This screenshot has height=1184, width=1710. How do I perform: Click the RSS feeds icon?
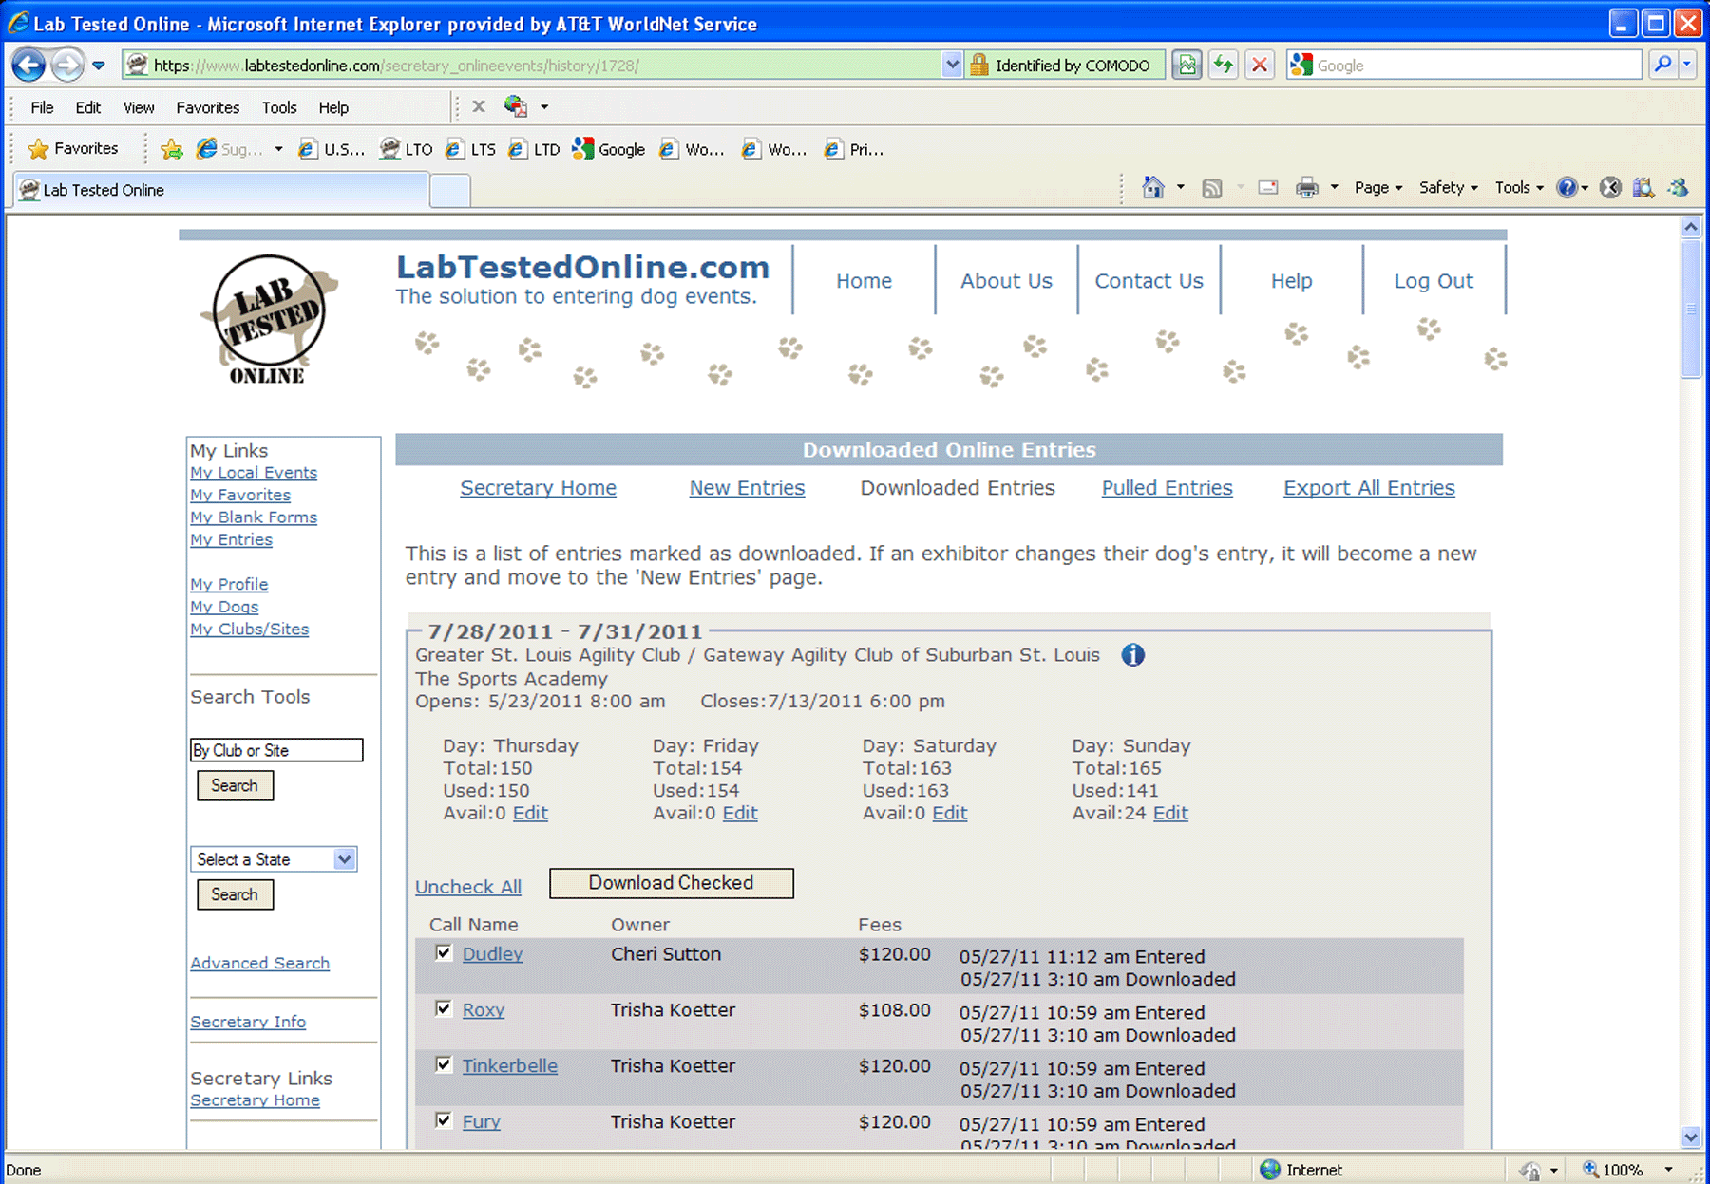(x=1212, y=188)
